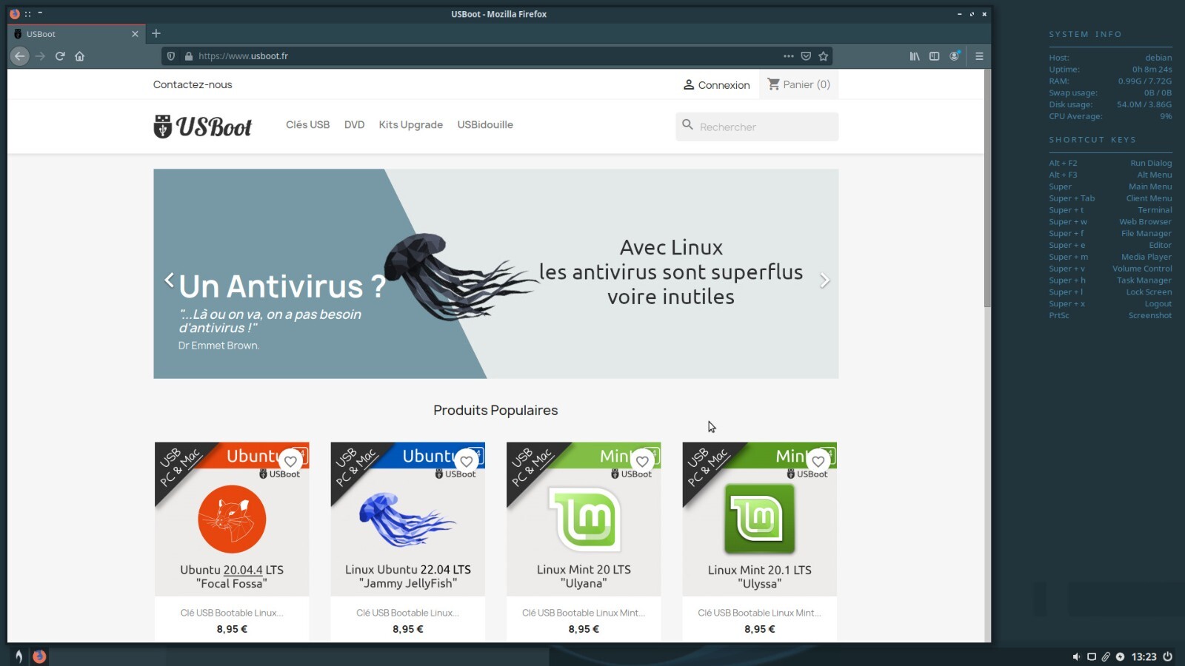
Task: Click the search magnifier icon
Action: click(687, 125)
